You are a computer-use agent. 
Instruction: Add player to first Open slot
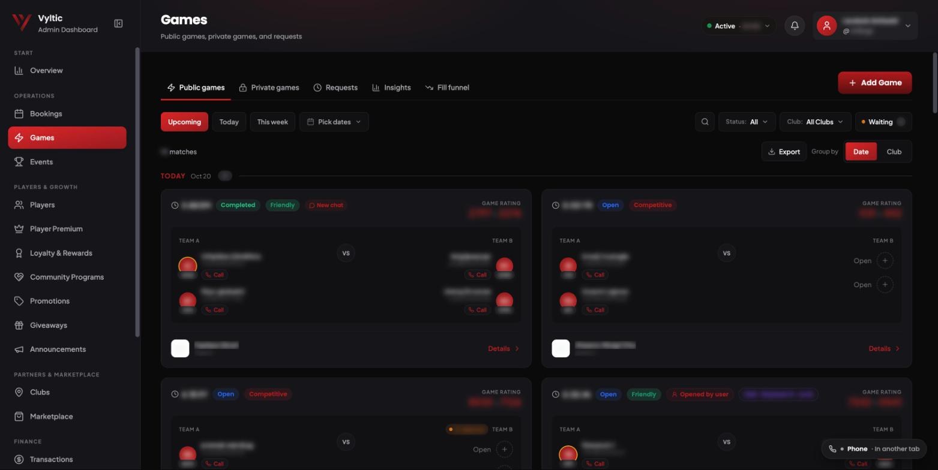885,261
